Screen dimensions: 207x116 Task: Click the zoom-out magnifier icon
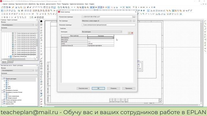66,7
